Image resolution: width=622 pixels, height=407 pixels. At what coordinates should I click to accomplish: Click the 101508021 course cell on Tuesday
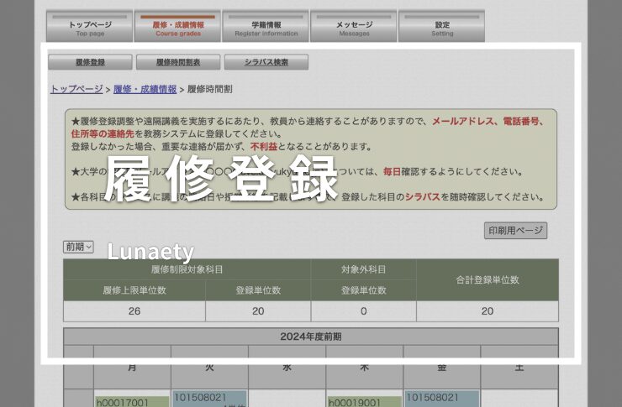pyautogui.click(x=209, y=399)
